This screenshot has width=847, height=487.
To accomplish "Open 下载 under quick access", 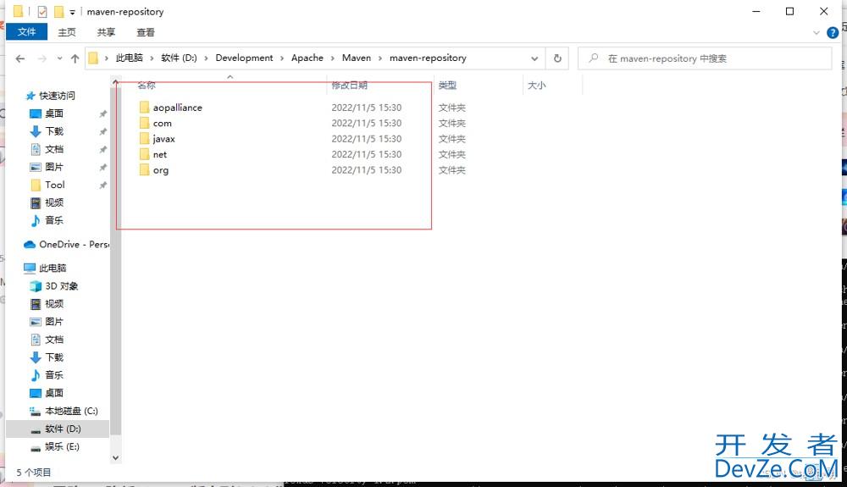I will pos(54,131).
